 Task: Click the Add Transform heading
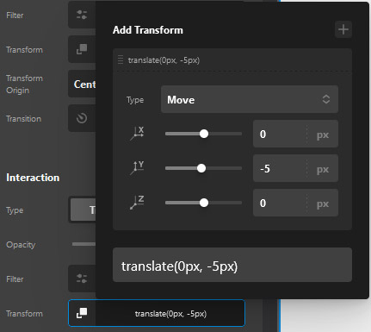pos(148,30)
